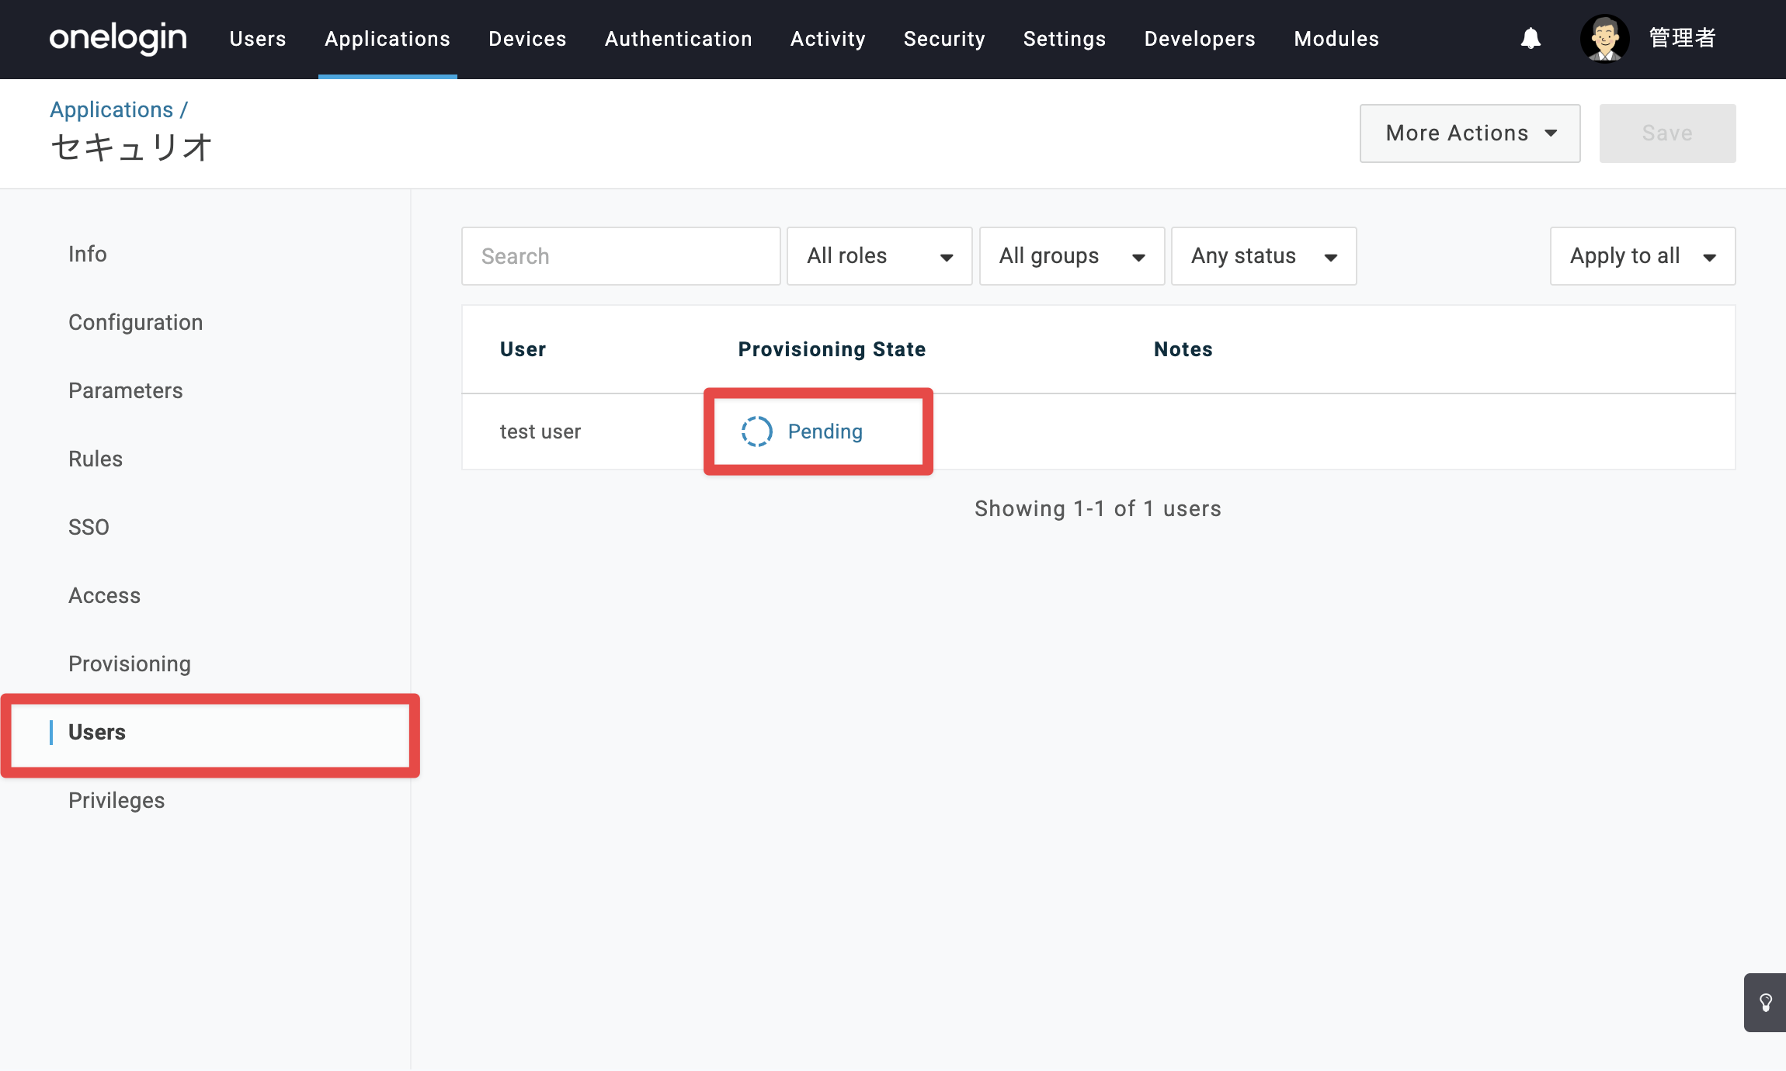Open the Security menu
The width and height of the screenshot is (1786, 1071).
pyautogui.click(x=944, y=39)
